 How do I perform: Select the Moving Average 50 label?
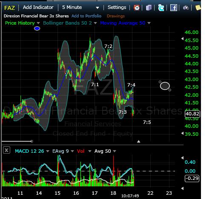click(123, 23)
